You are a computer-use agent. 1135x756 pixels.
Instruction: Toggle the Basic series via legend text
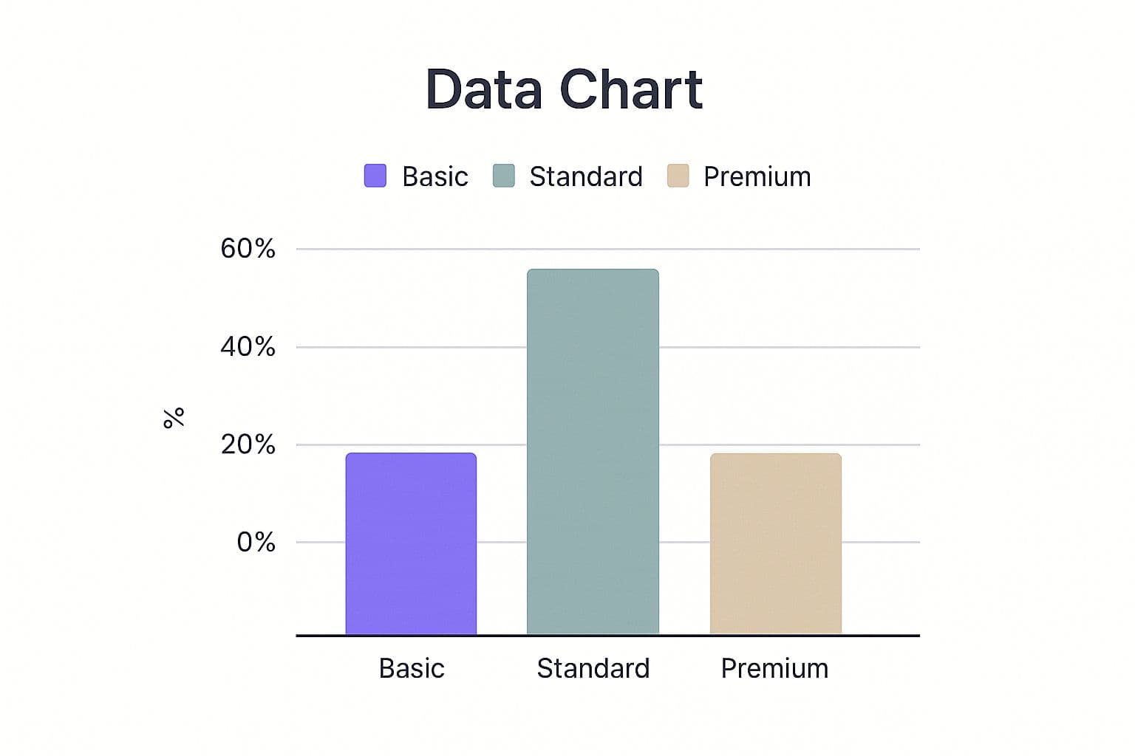(434, 176)
